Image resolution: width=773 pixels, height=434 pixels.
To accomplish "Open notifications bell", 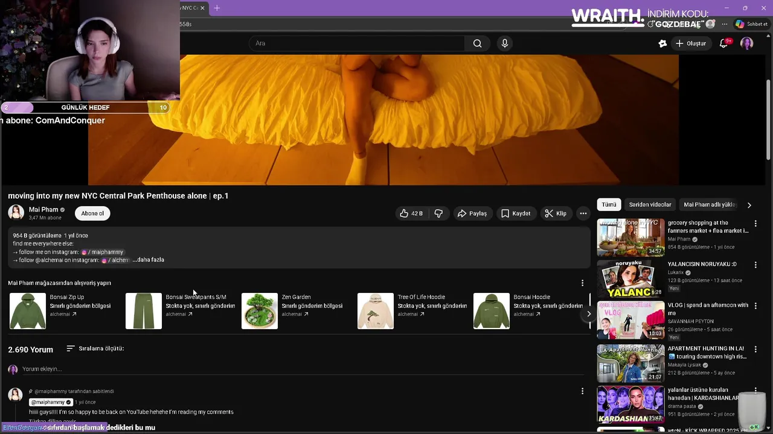I will click(x=723, y=43).
